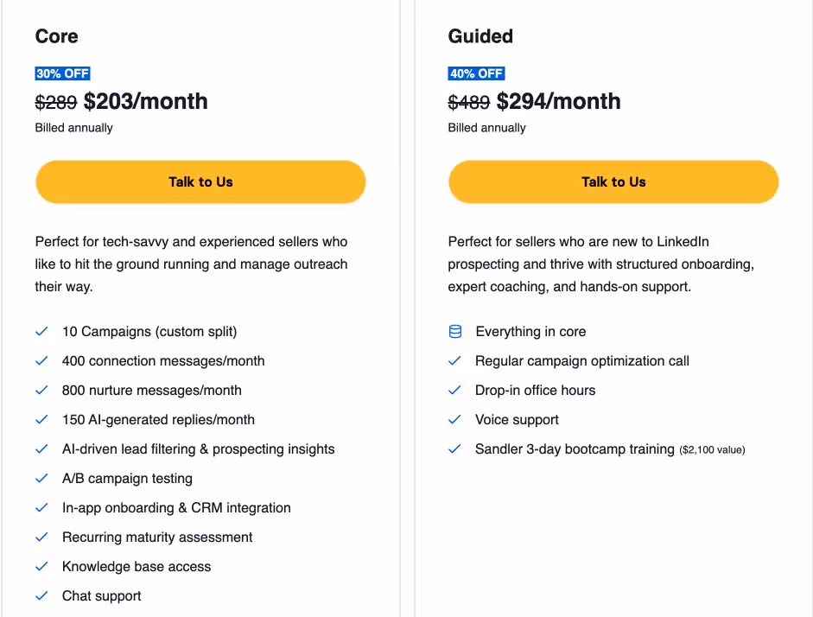Click checkmark beside Voice support
This screenshot has width=813, height=617.
click(x=455, y=420)
